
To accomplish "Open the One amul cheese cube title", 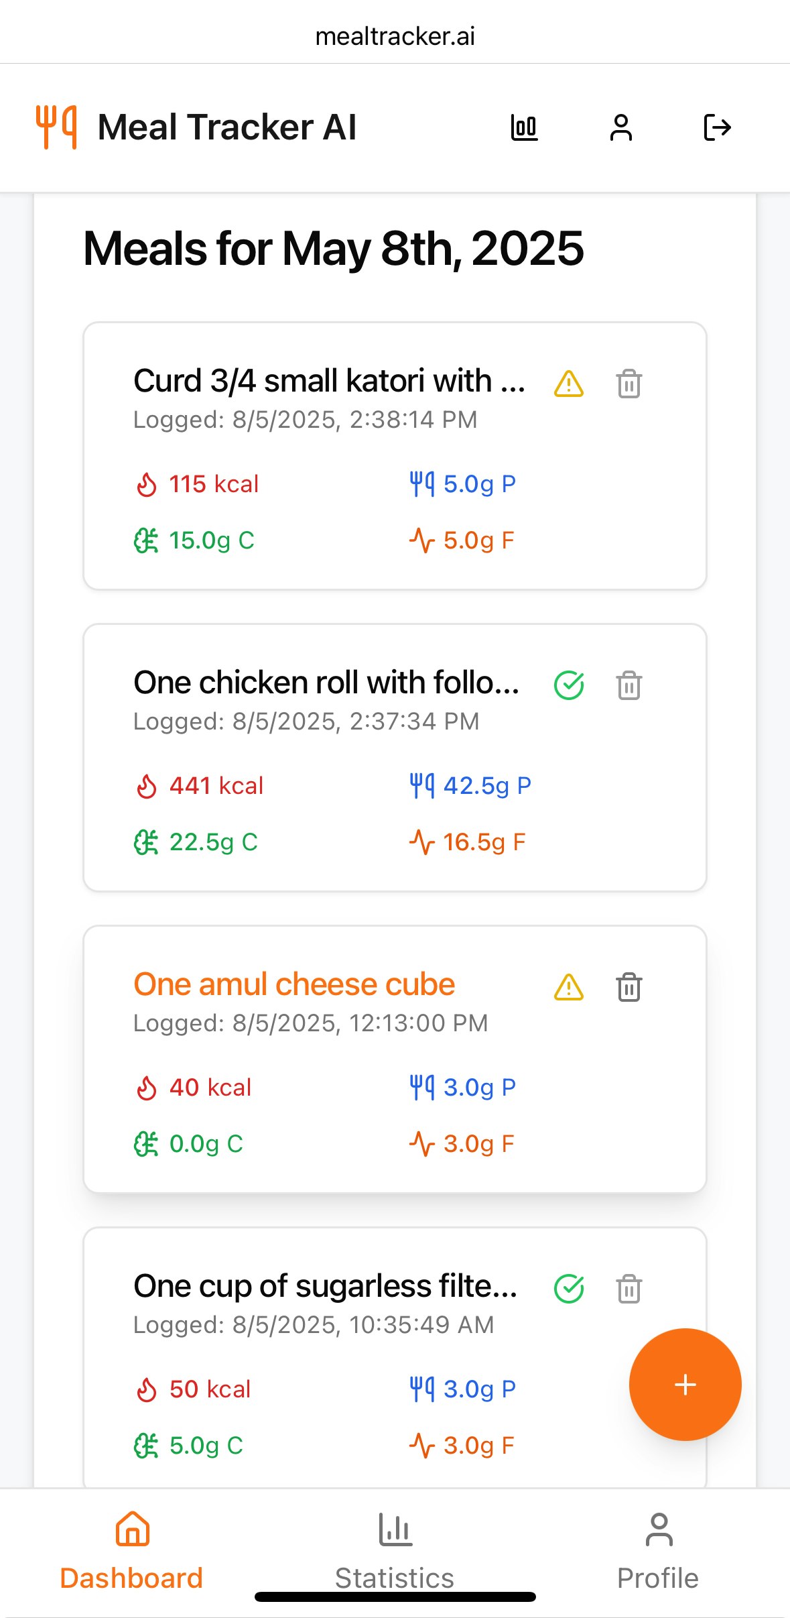I will tap(294, 984).
